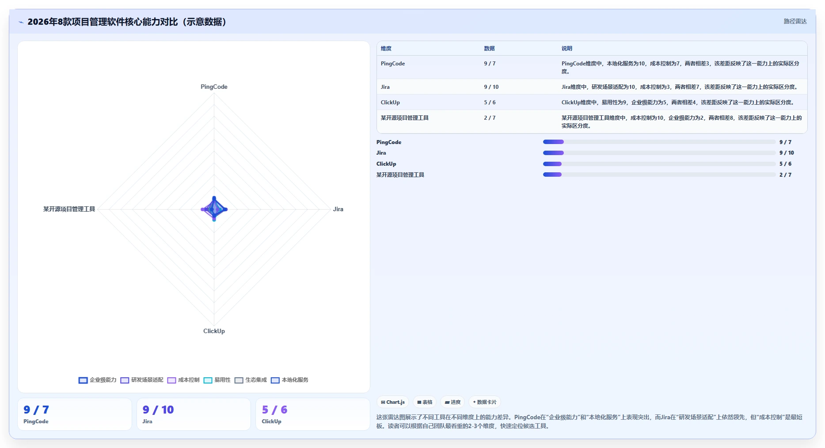Click the ClickUp progress bar
Viewport: 825px width, 448px height.
coord(659,164)
